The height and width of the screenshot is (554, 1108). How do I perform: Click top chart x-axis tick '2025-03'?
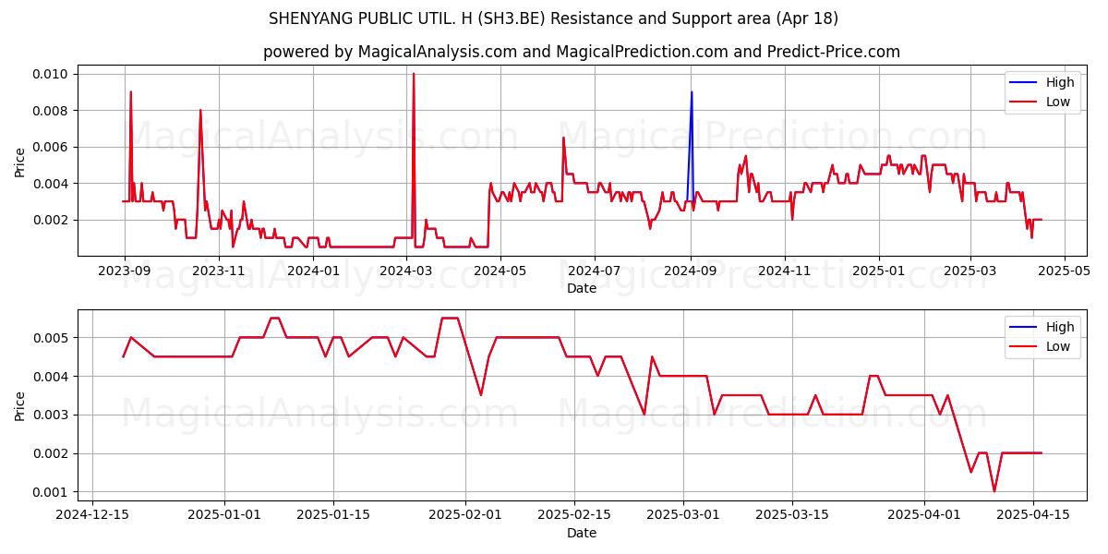[969, 271]
